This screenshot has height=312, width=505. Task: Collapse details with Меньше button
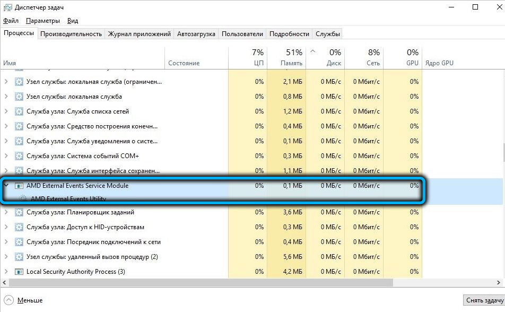click(23, 300)
